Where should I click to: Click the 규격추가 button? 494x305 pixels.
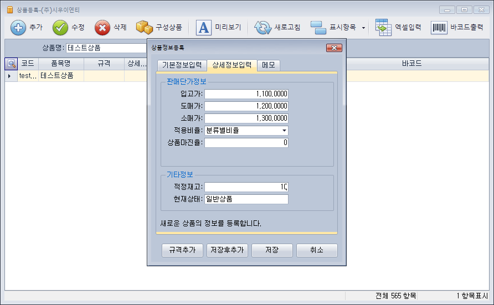(182, 250)
